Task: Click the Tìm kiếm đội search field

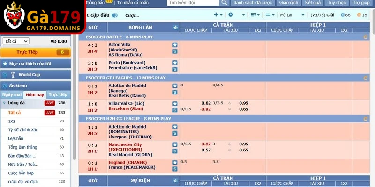Action: click(193, 3)
